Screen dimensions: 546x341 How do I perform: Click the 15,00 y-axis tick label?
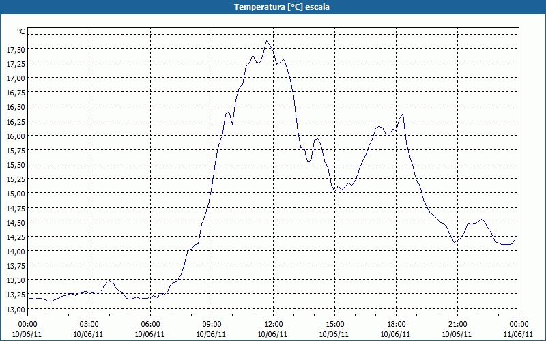tap(16, 193)
